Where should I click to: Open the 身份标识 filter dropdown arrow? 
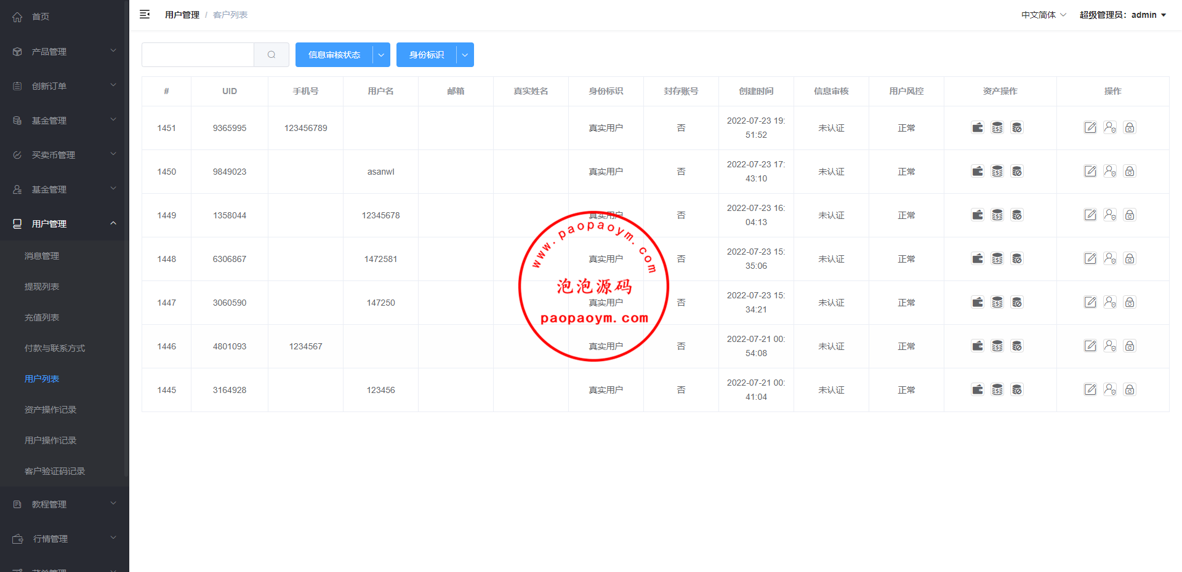coord(465,55)
